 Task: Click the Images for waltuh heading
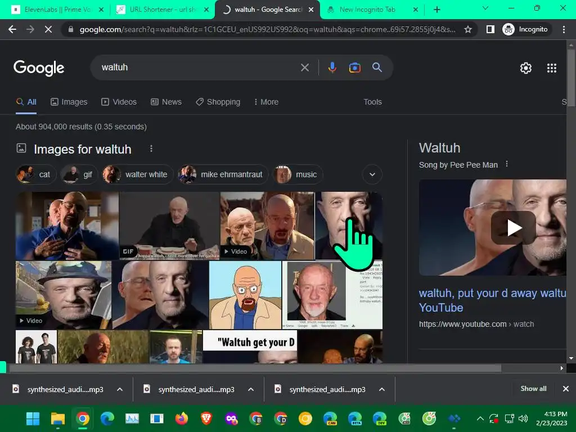tap(83, 149)
